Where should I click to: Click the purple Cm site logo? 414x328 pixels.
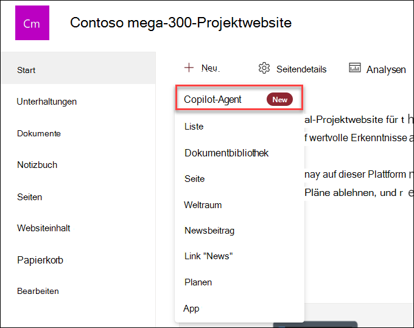[32, 23]
